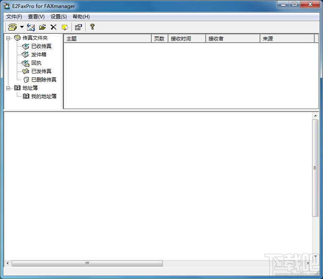Click the vertical scrollbar up arrow
This screenshot has width=323, height=279.
[315, 116]
